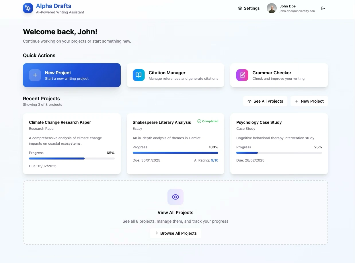355x263 pixels.
Task: Click the logout arrow icon
Action: pos(323,8)
